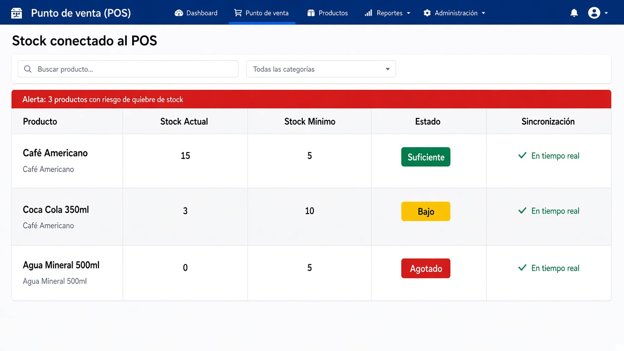Click the red stock alert banner
Screen dimensions: 624x351
pyautogui.click(x=311, y=99)
